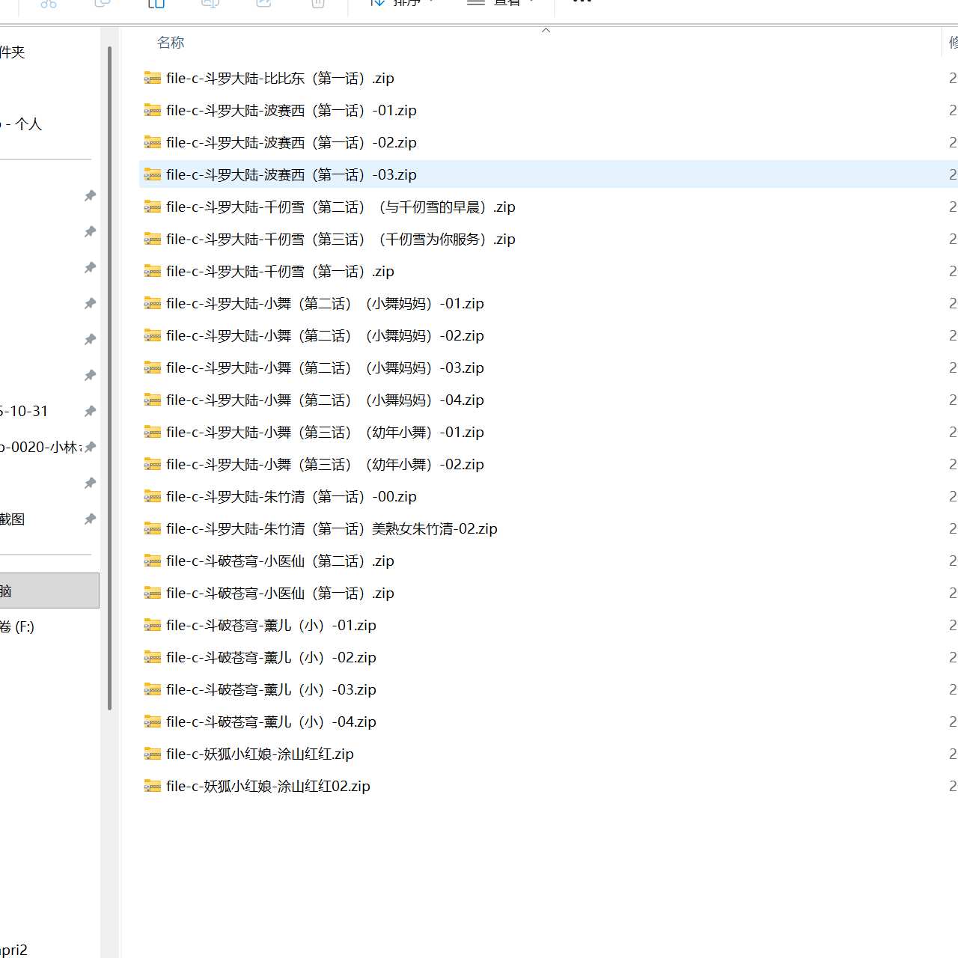This screenshot has height=958, width=958.
Task: Click the zip icon of 小舞（第二话）（小舞妈妈）-01.zip
Action: point(153,303)
